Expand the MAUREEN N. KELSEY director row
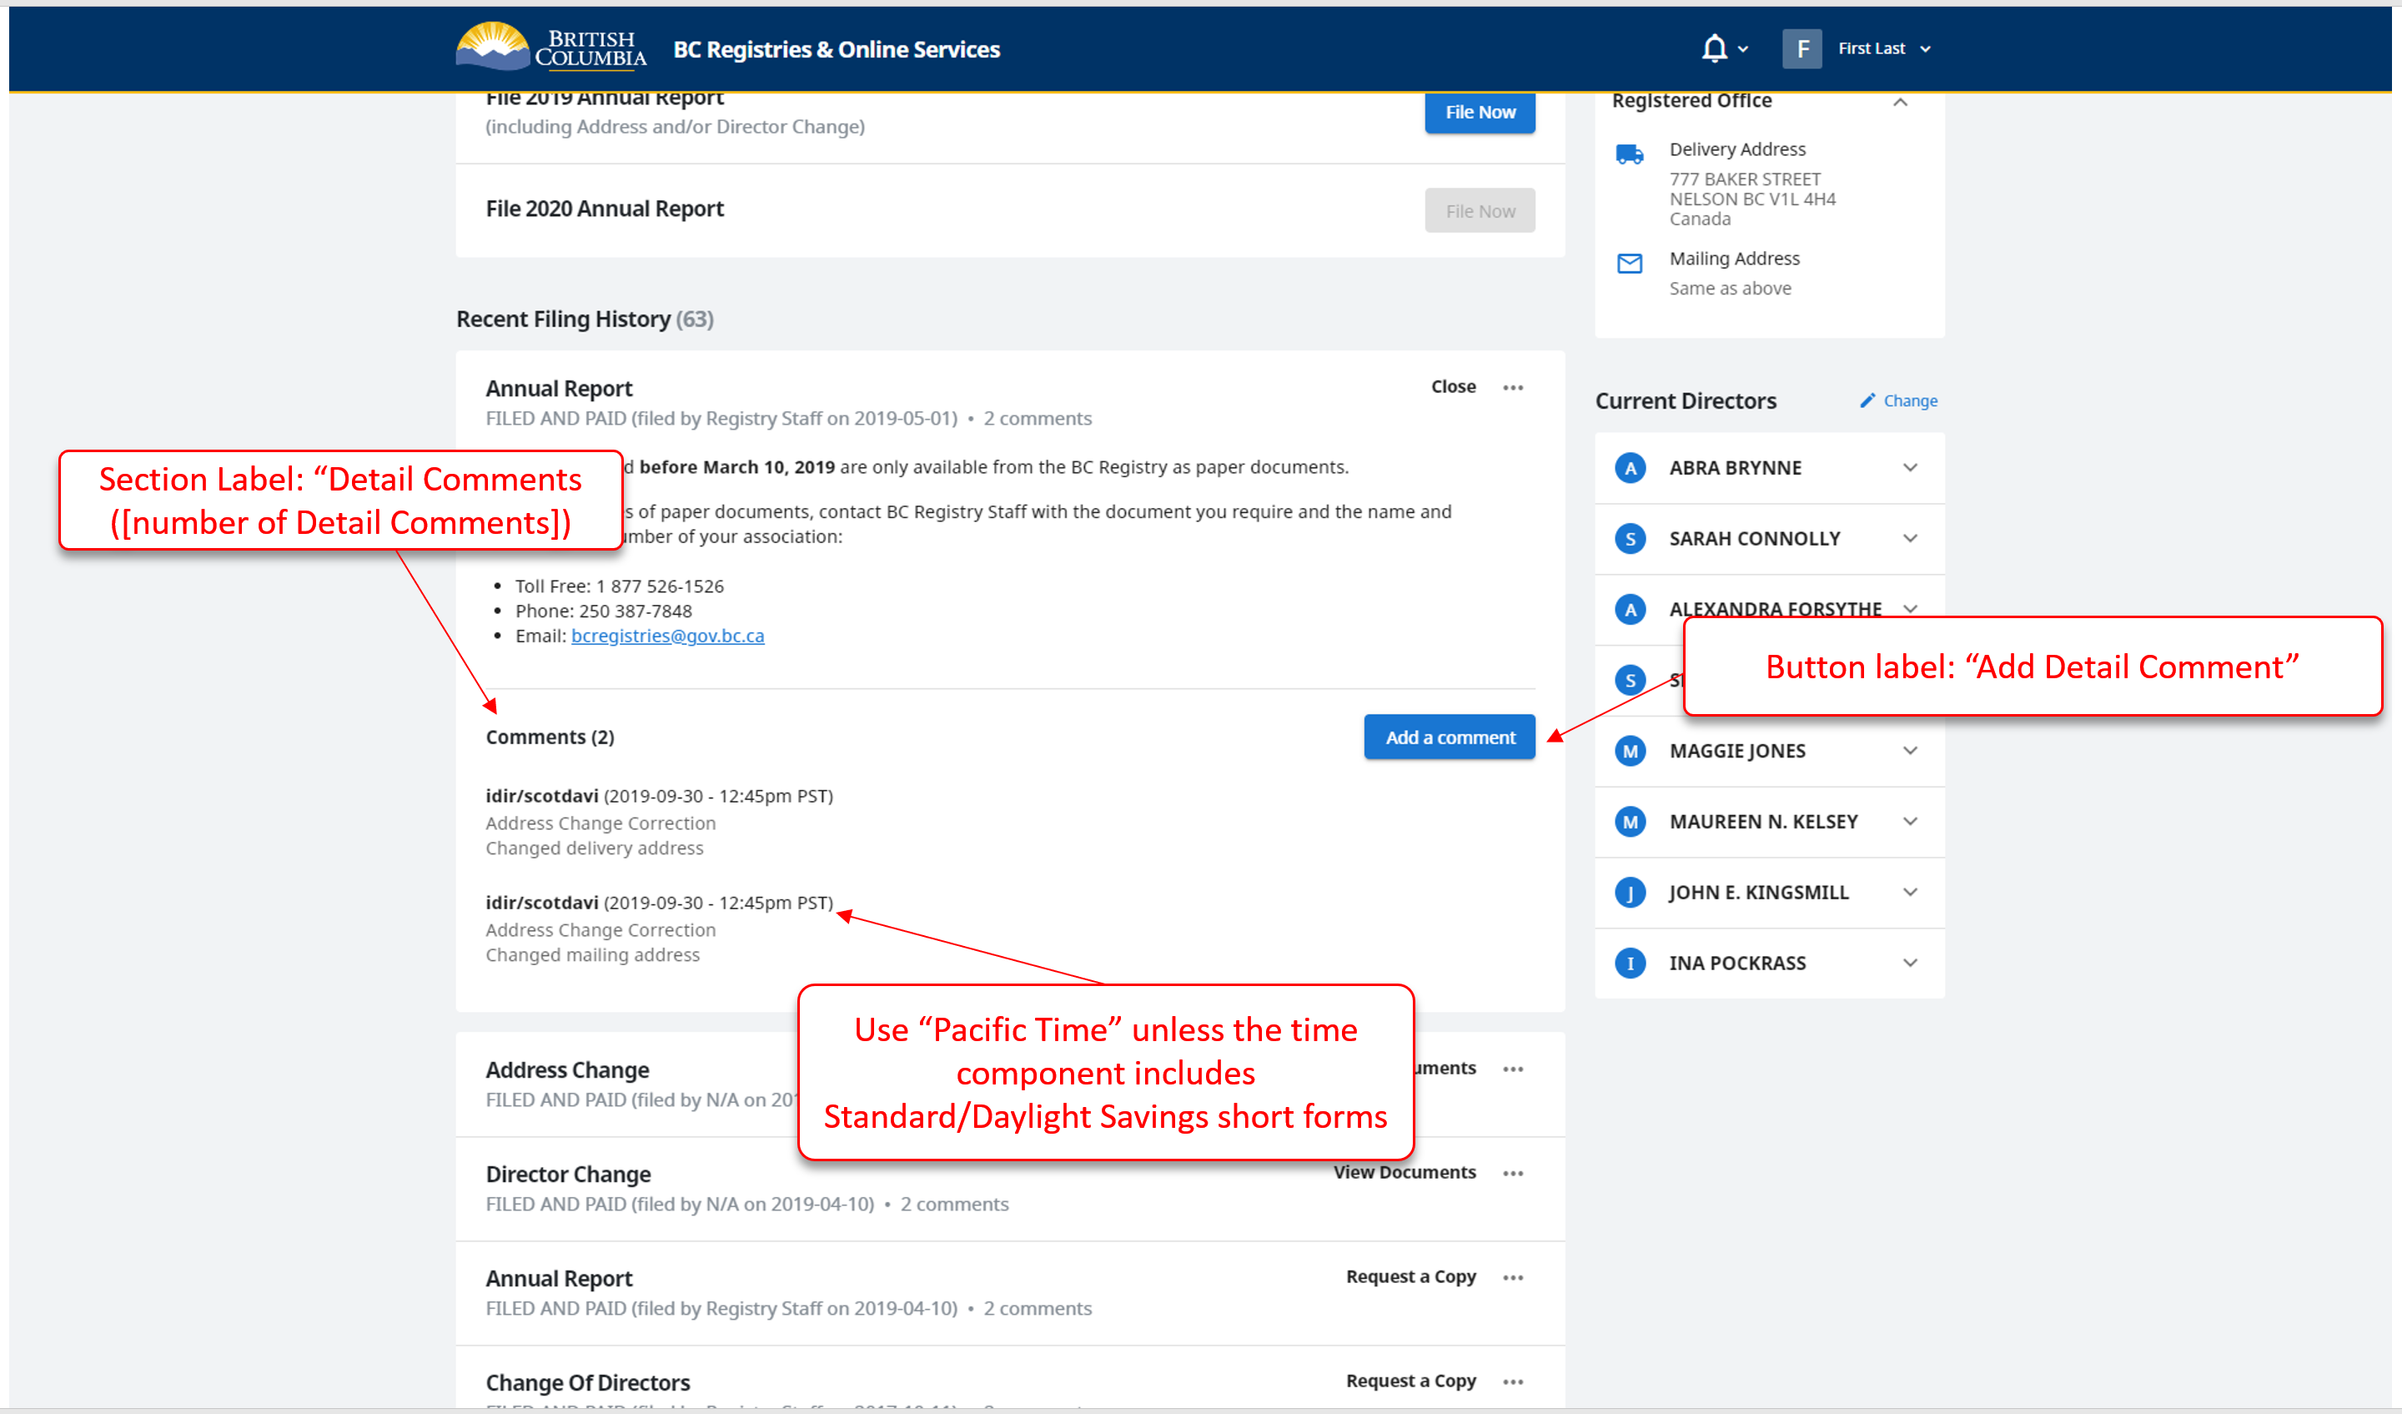The width and height of the screenshot is (2402, 1414). (1909, 822)
